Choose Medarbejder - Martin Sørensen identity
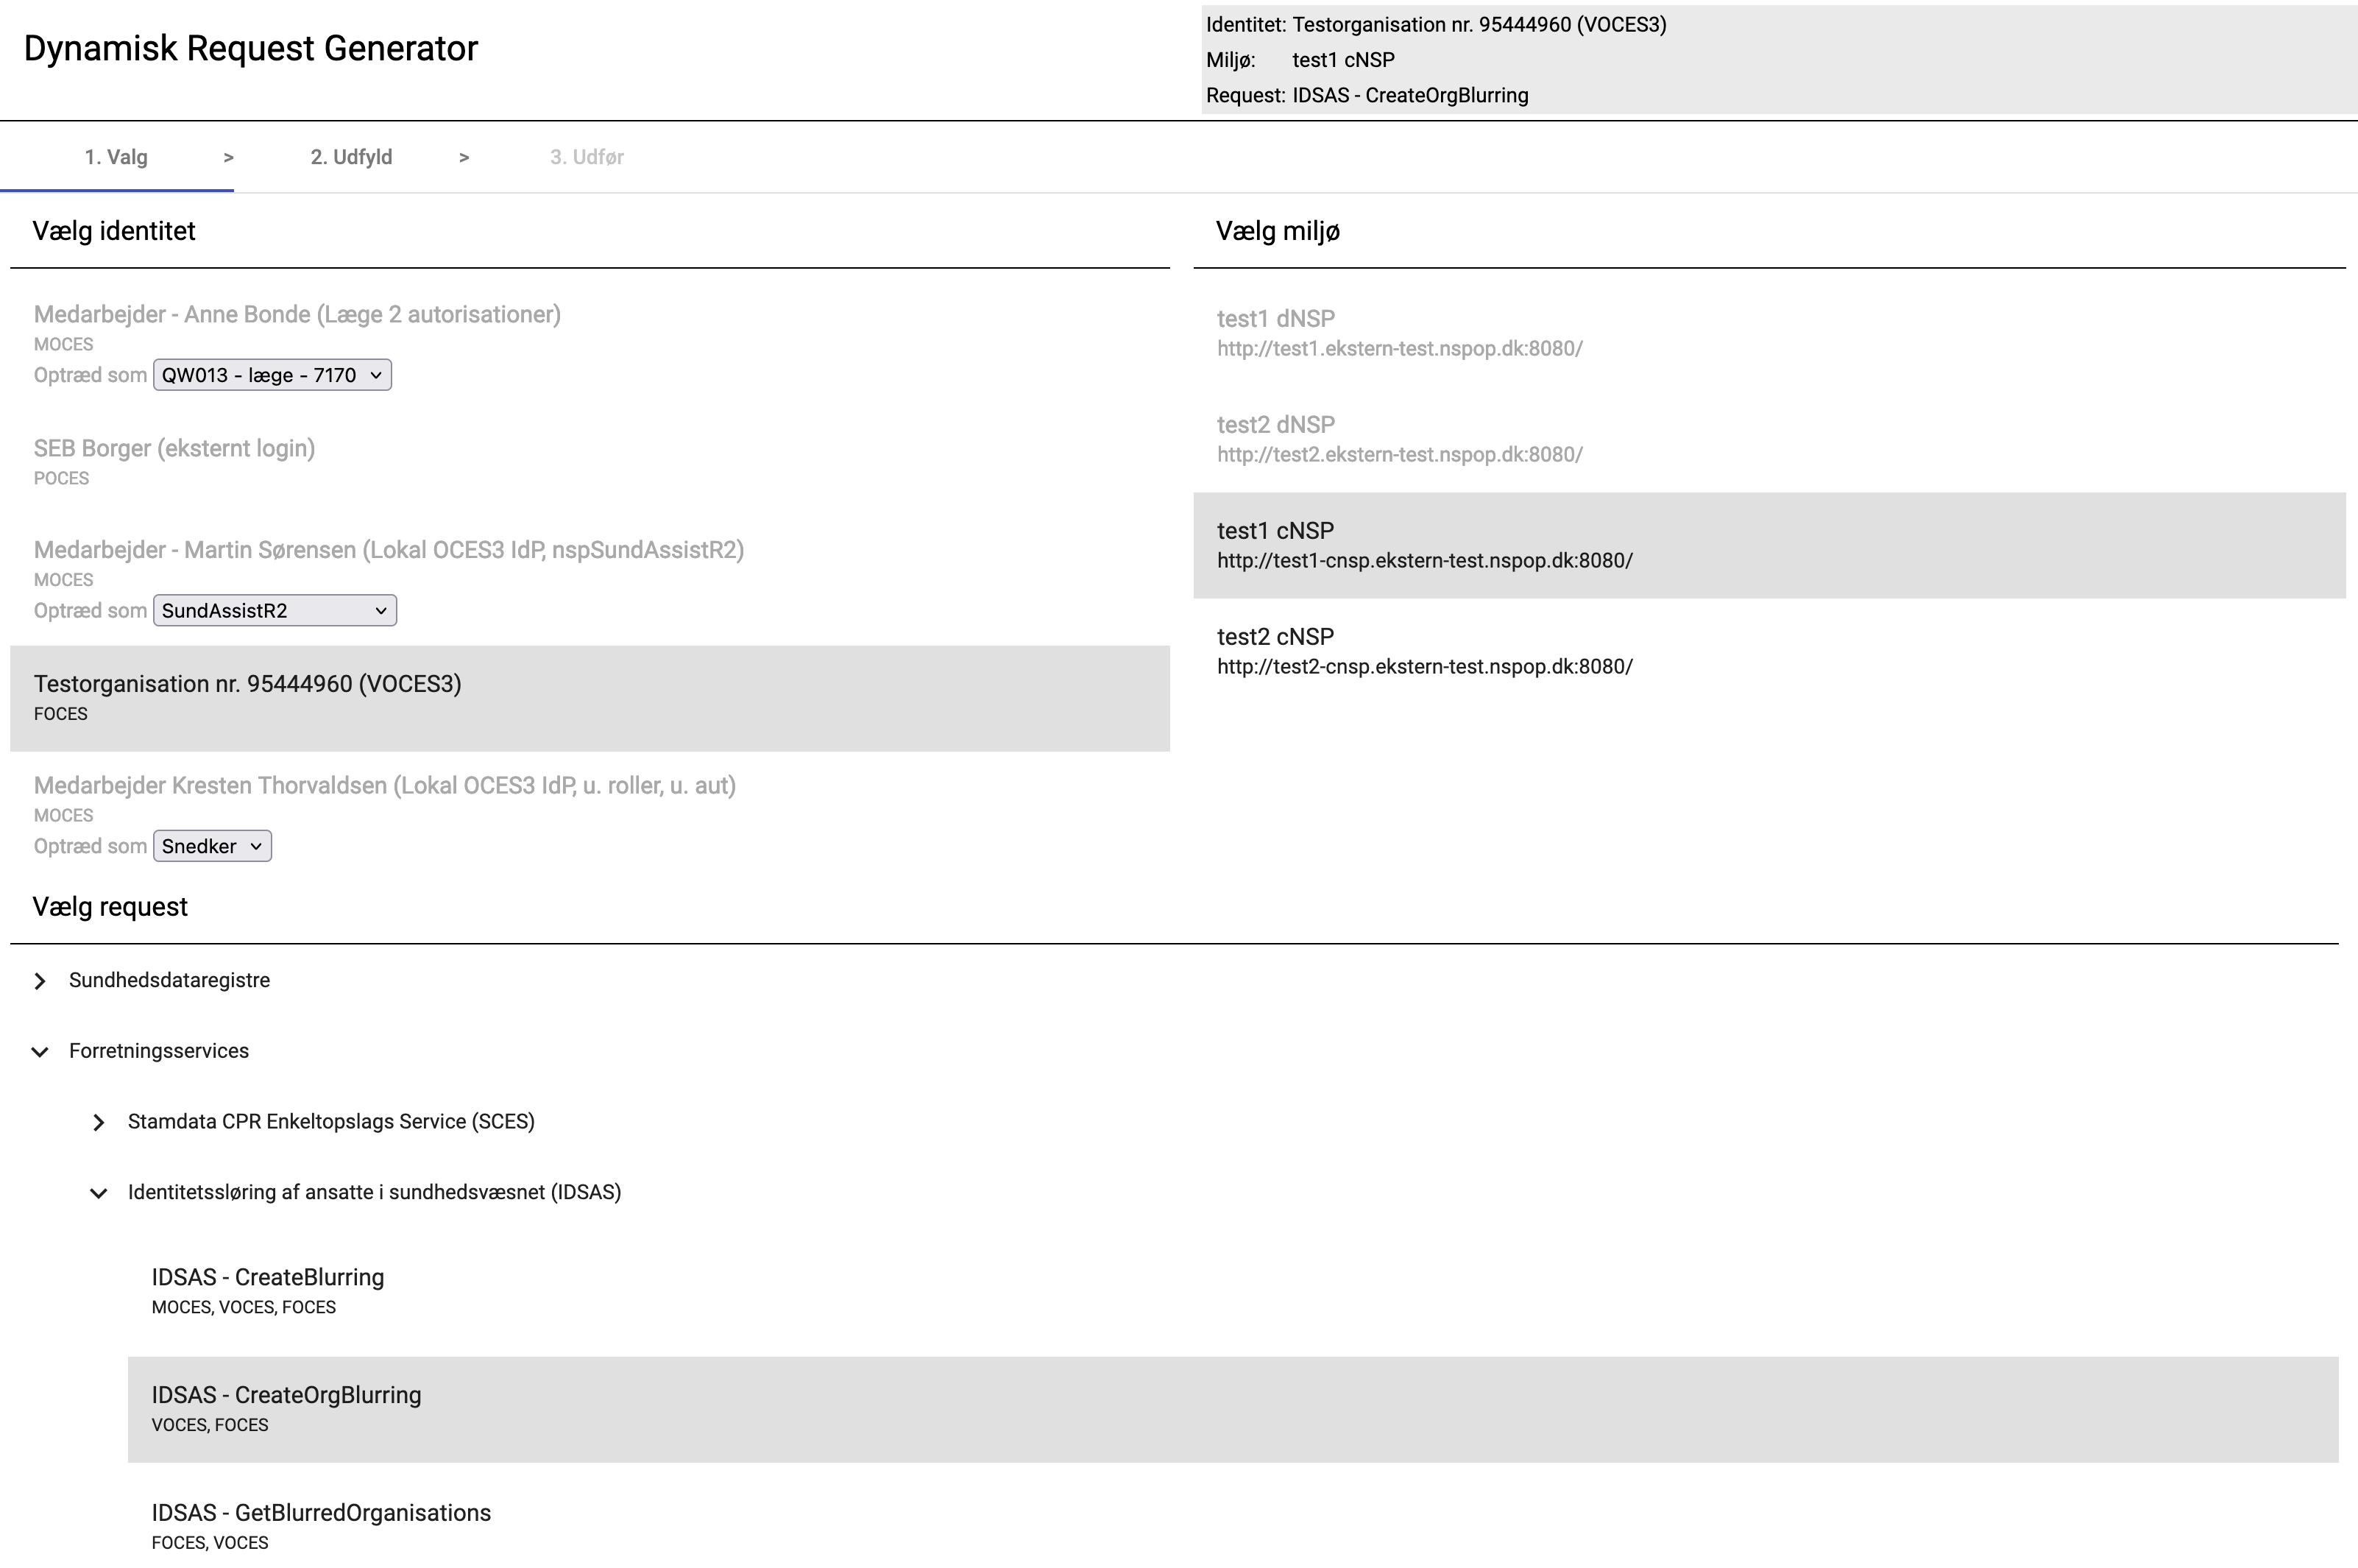The height and width of the screenshot is (1568, 2358). pyautogui.click(x=389, y=550)
